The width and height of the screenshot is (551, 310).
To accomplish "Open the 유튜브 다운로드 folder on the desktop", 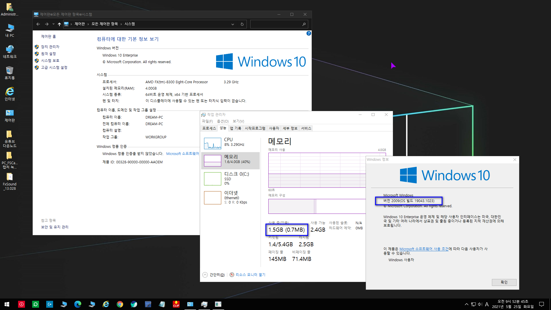I will pos(10,139).
